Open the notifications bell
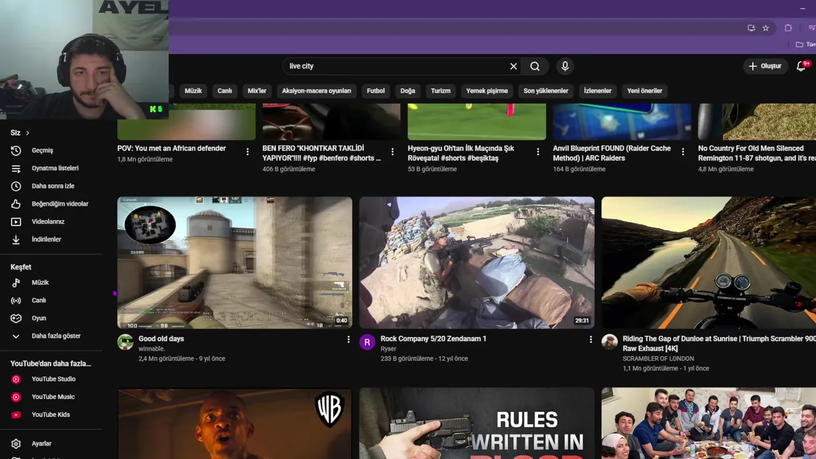The width and height of the screenshot is (816, 459). tap(802, 66)
